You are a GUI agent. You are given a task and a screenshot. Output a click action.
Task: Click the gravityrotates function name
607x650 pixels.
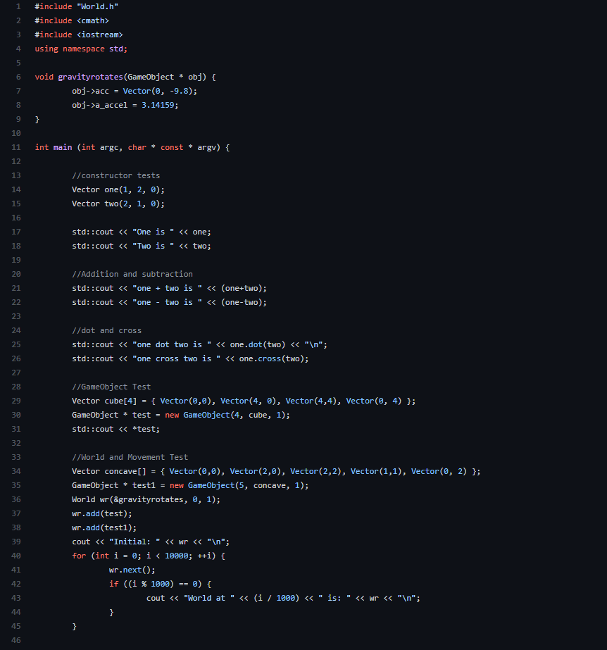[x=90, y=77]
